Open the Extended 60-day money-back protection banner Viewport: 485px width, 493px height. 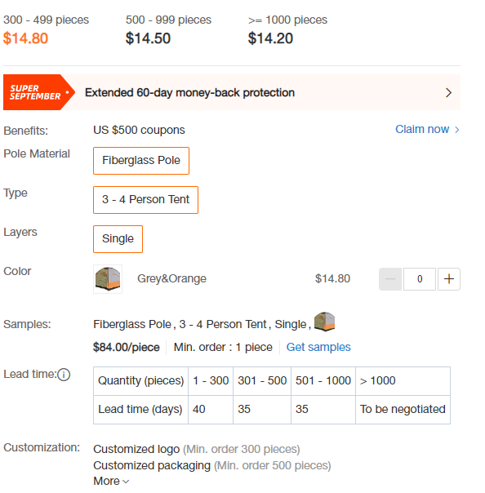232,92
